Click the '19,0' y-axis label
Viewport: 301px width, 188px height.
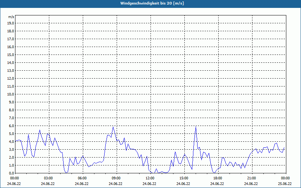pyautogui.click(x=11, y=23)
